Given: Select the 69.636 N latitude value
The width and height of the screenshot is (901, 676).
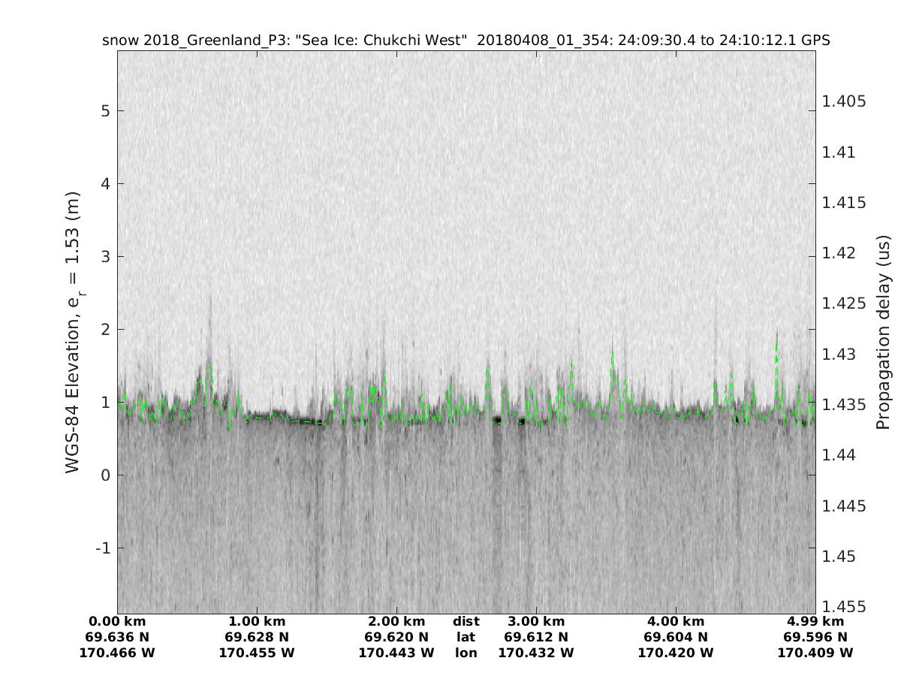Looking at the screenshot, I should [x=117, y=637].
